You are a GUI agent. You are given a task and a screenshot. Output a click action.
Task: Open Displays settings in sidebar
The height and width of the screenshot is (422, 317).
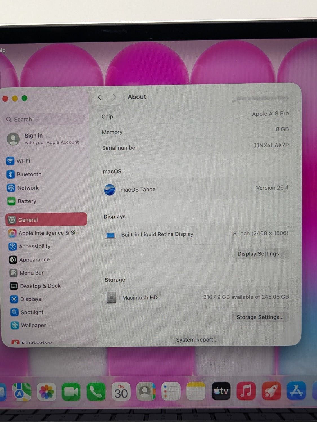tap(26, 299)
